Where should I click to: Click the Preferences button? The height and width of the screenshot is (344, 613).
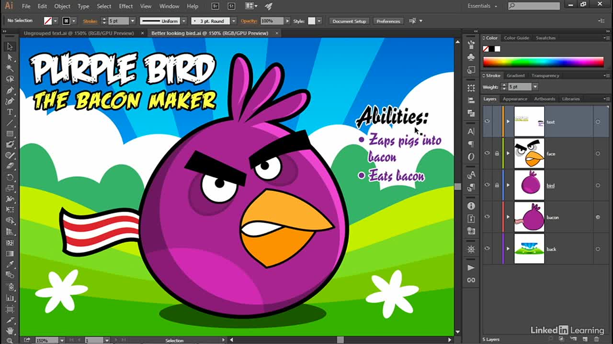coord(388,21)
